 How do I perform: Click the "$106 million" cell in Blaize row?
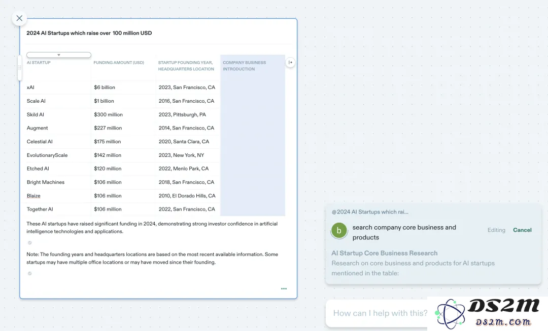point(108,196)
